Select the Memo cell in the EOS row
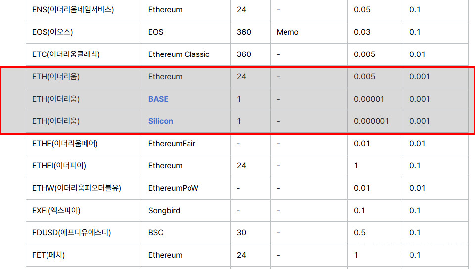Image resolution: width=475 pixels, height=269 pixels. point(287,32)
